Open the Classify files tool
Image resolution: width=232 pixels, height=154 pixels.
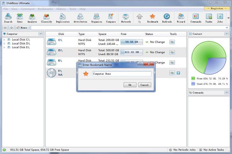pos(46,18)
